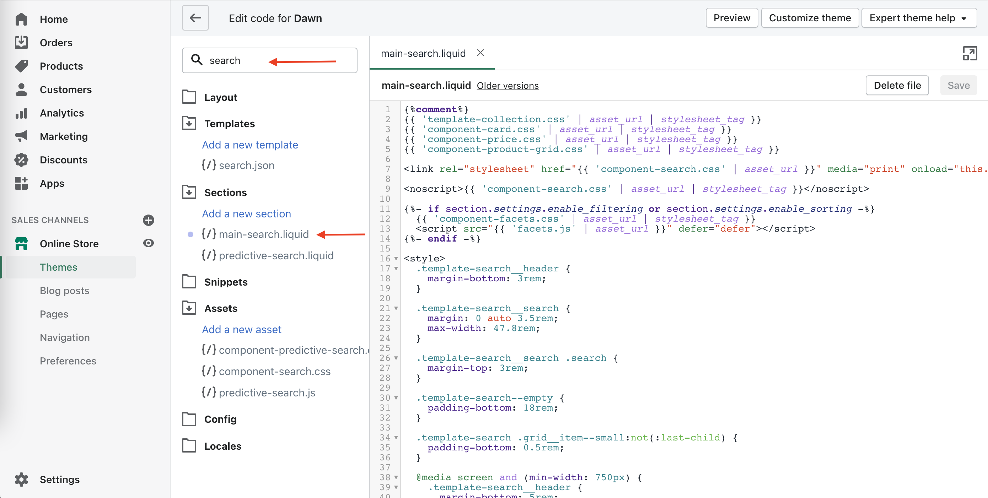Click the Delete file button
This screenshot has width=988, height=498.
pyautogui.click(x=897, y=85)
